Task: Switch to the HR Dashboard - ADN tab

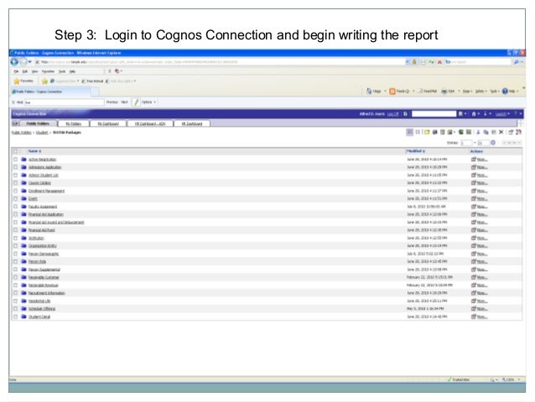Action: click(150, 123)
